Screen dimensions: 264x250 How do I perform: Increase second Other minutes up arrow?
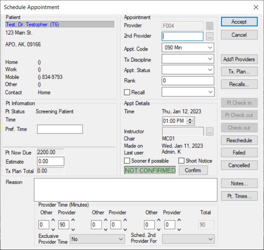106,220
